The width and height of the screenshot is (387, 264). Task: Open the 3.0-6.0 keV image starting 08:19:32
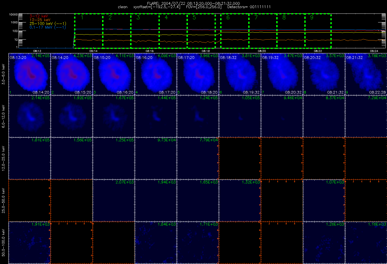point(282,74)
